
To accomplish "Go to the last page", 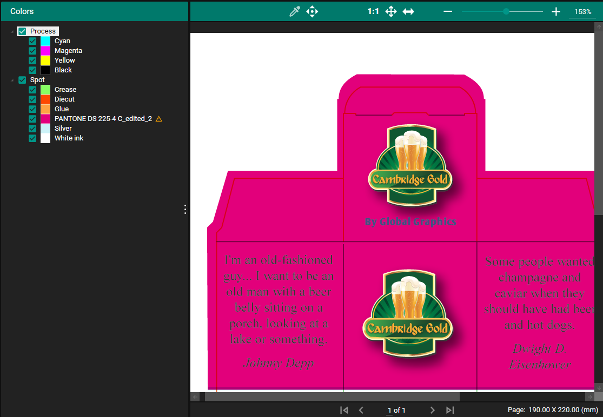I will coord(449,410).
